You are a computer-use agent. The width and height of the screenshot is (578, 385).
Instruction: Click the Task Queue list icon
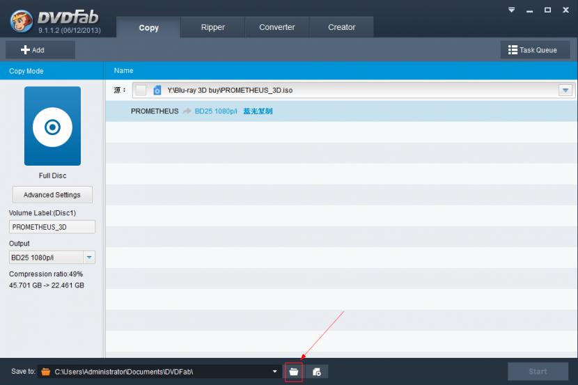click(513, 50)
